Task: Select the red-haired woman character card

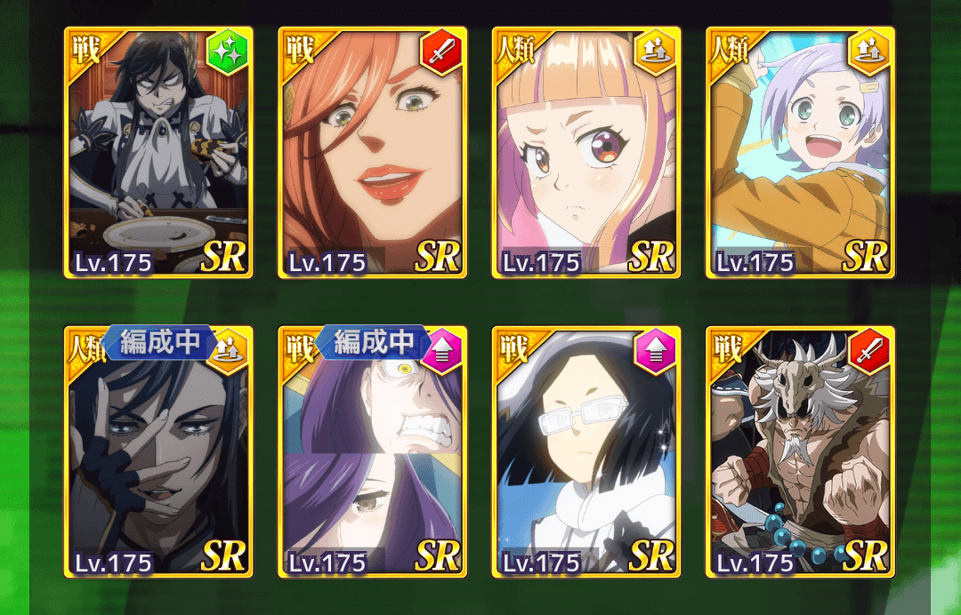Action: pos(373,152)
